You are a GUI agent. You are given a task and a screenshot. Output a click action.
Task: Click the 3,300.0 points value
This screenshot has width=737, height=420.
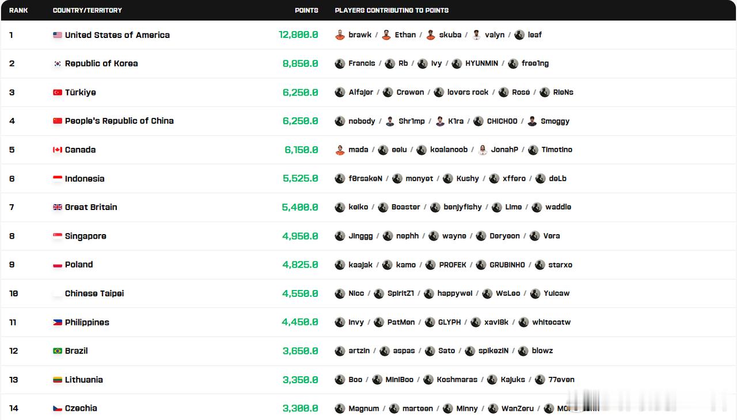click(301, 408)
